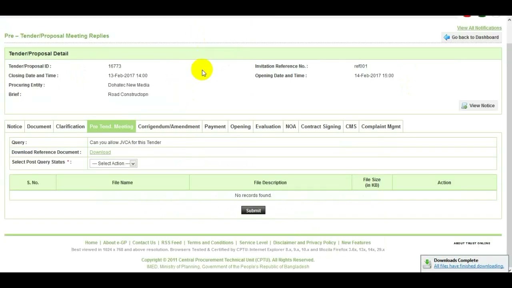Click the Go back to Dashboard arrow icon
512x288 pixels.
(x=447, y=37)
